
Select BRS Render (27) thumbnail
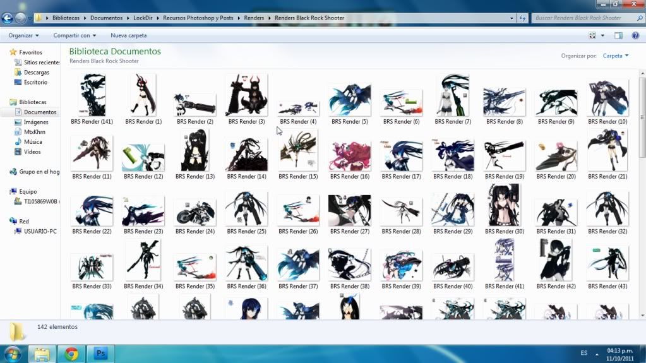[349, 210]
